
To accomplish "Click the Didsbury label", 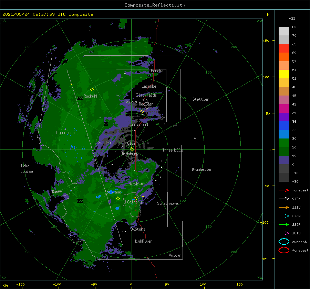I will point(130,154).
